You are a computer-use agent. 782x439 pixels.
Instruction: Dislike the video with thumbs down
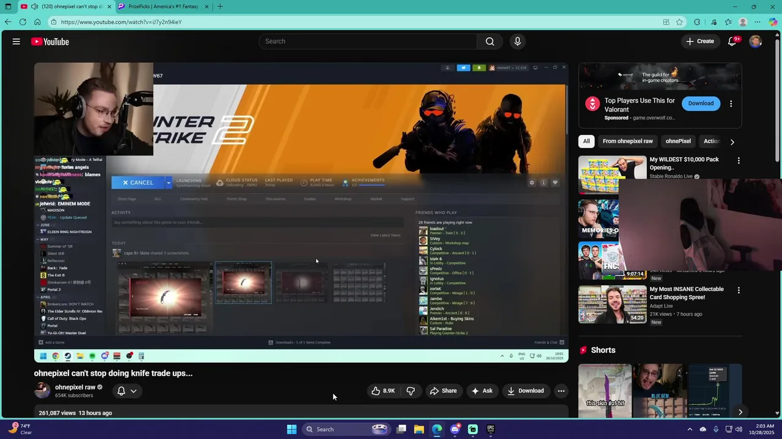pos(411,391)
